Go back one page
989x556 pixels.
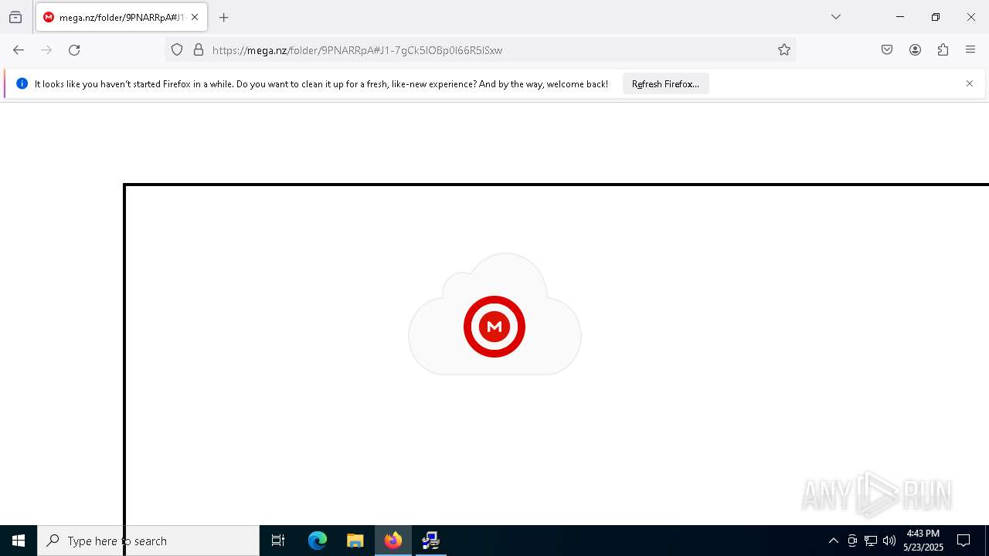click(x=19, y=50)
